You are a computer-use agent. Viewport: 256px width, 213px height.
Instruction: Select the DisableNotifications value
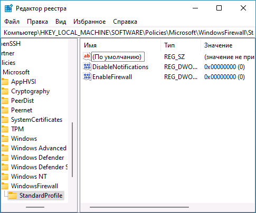pos(120,67)
